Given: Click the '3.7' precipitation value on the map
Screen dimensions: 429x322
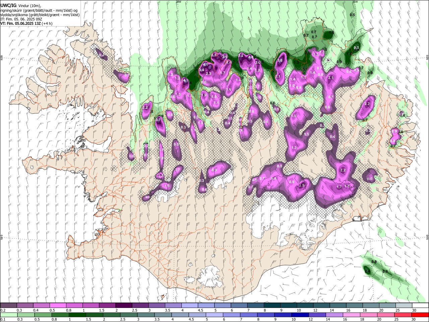Looking at the screenshot, I should 158,119.
